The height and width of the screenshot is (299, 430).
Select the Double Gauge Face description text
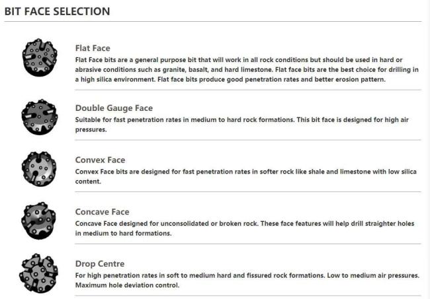pos(245,125)
